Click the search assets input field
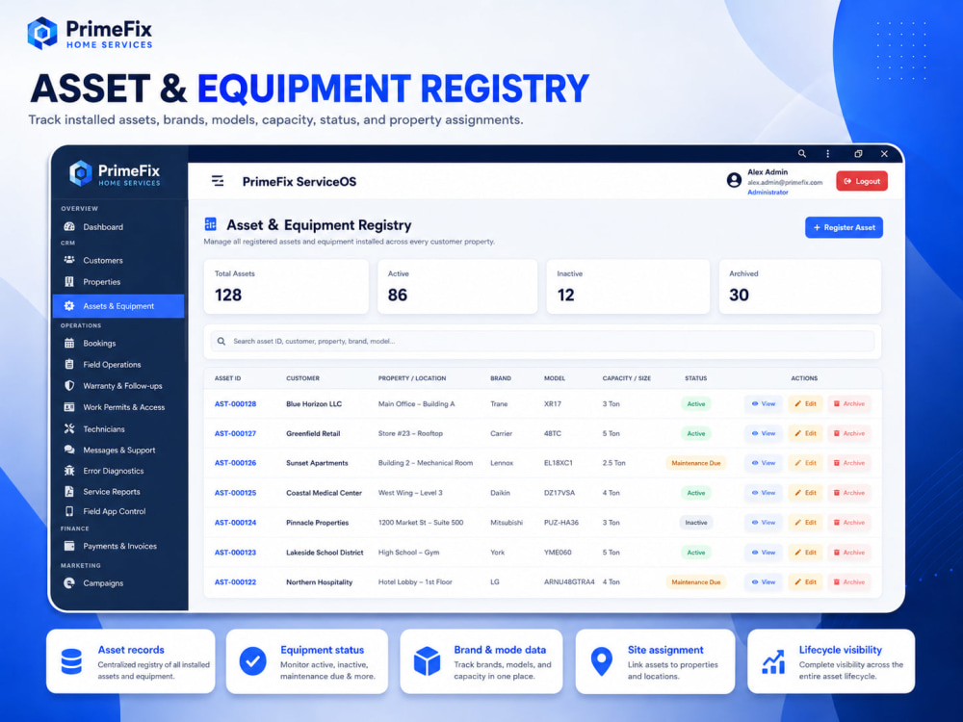The width and height of the screenshot is (963, 722). [542, 341]
